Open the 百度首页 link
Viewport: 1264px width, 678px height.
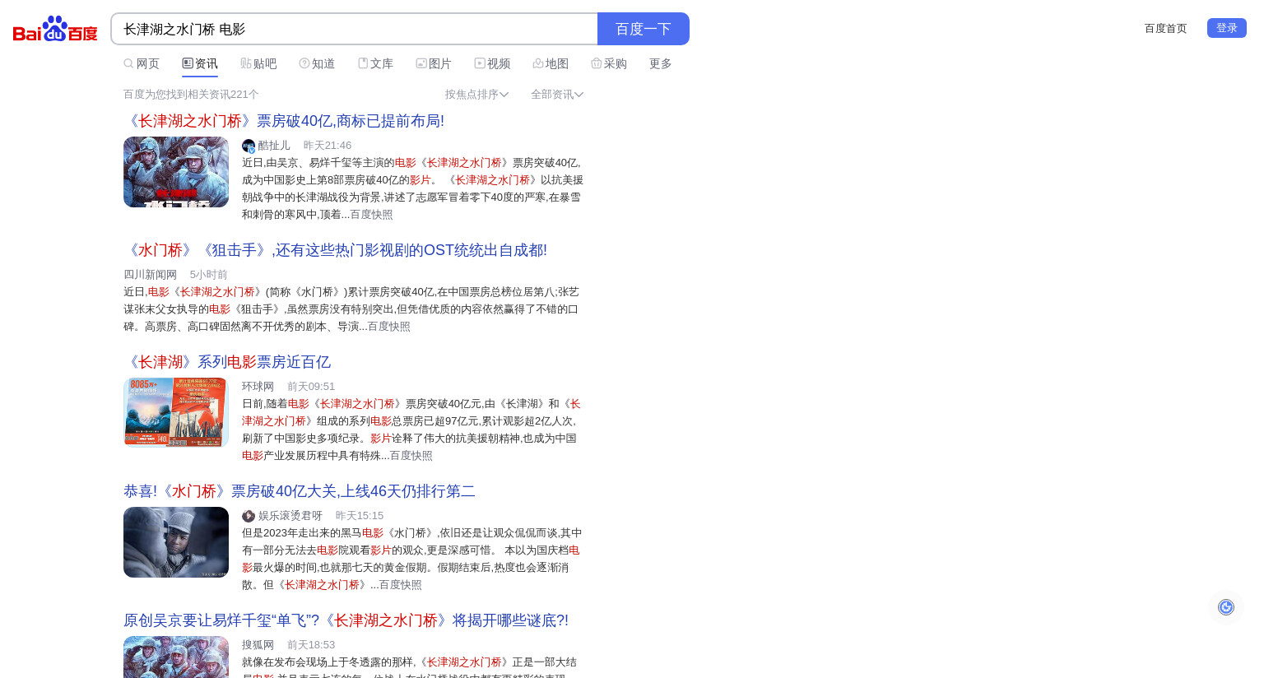[x=1165, y=28]
